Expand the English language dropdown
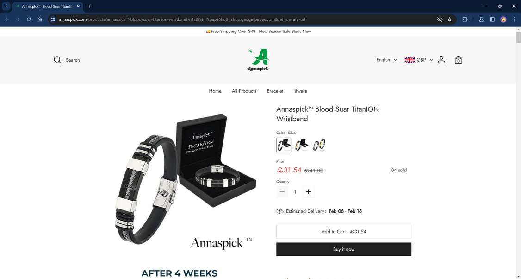 click(x=386, y=60)
